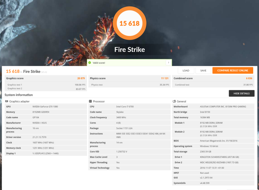Click the Motherboard B150M PRO GAMING row

pos(213,106)
